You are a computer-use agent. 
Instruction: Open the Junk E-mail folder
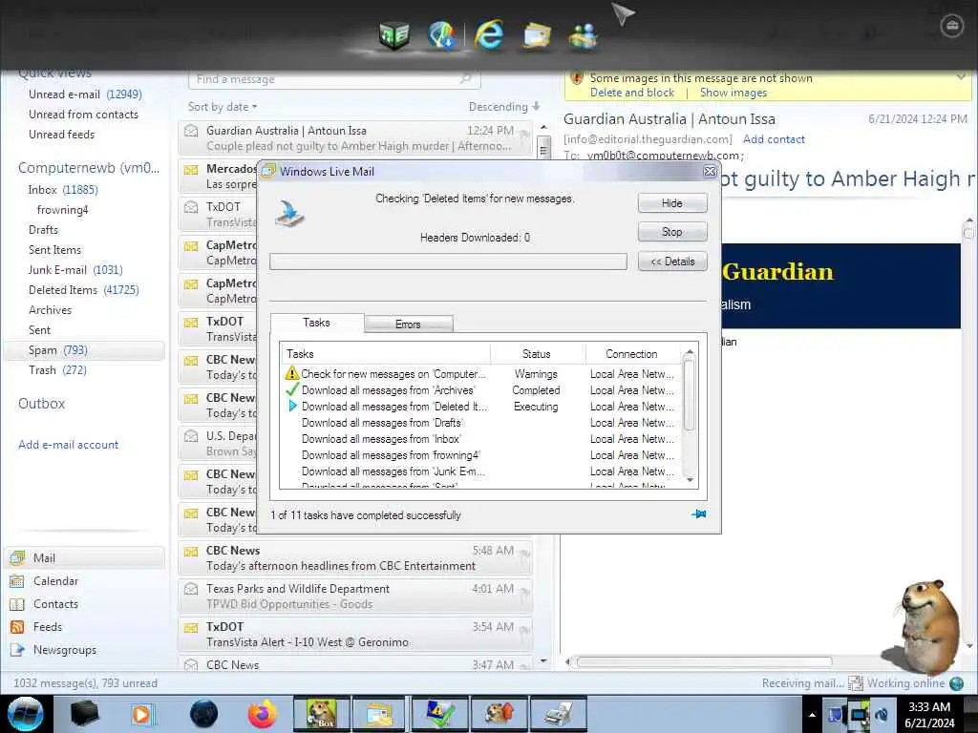pos(75,270)
